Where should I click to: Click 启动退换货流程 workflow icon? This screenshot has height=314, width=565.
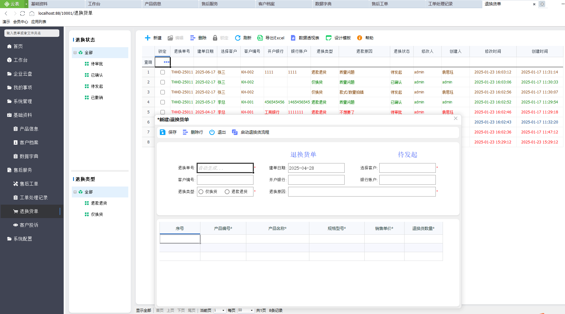pos(235,132)
